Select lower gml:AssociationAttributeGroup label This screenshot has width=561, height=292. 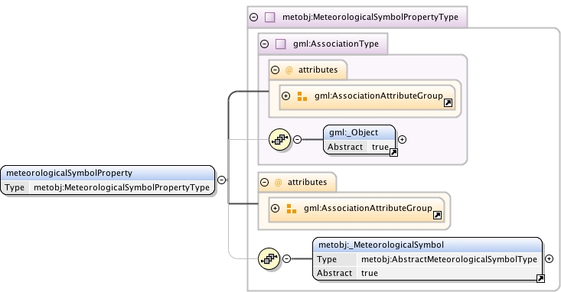[368, 208]
